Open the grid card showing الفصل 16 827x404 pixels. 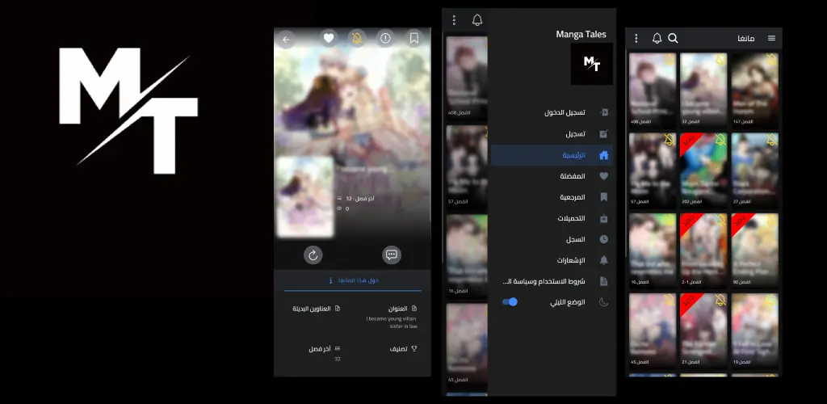point(653,250)
